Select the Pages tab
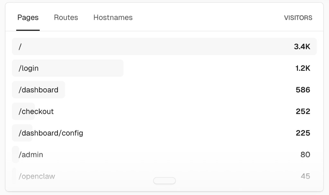This screenshot has width=329, height=195. (28, 18)
